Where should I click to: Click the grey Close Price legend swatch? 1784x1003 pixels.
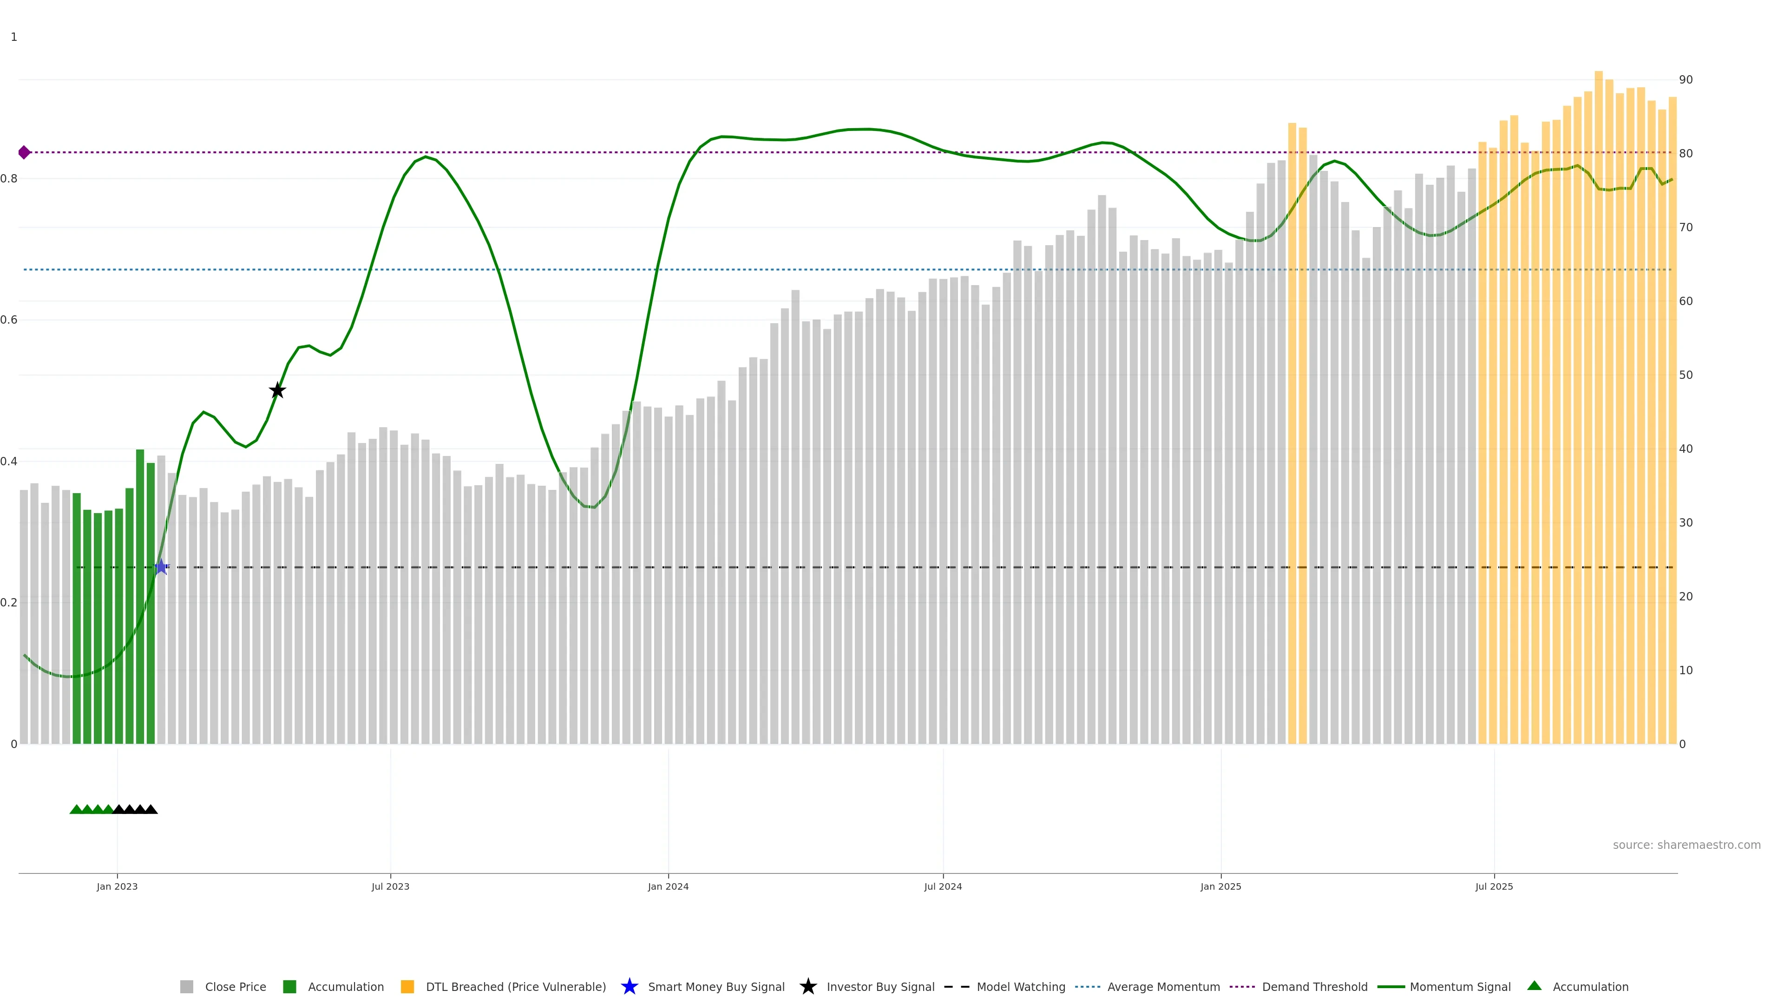point(186,986)
